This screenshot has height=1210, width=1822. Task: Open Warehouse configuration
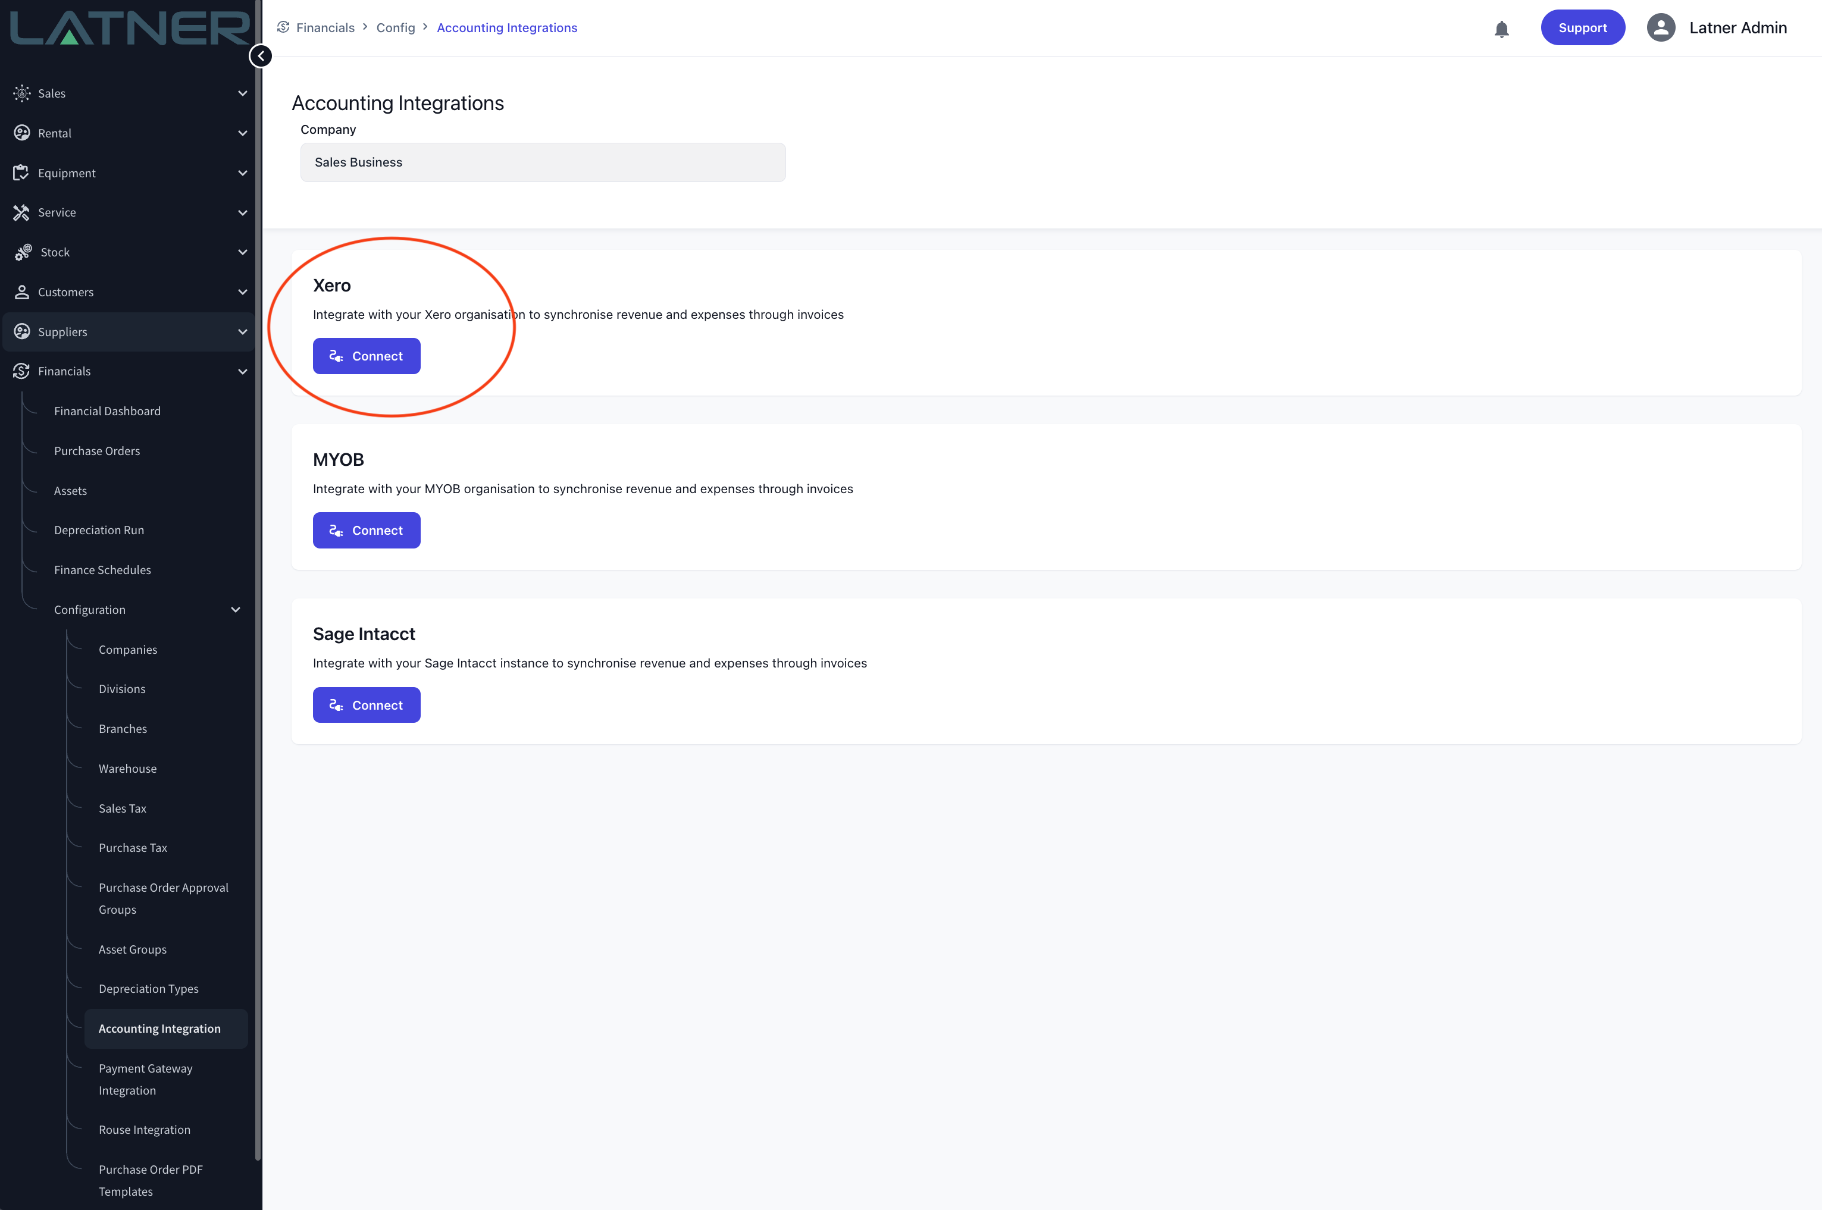click(127, 769)
